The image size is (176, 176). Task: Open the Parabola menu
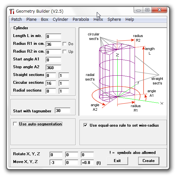[x=81, y=19]
